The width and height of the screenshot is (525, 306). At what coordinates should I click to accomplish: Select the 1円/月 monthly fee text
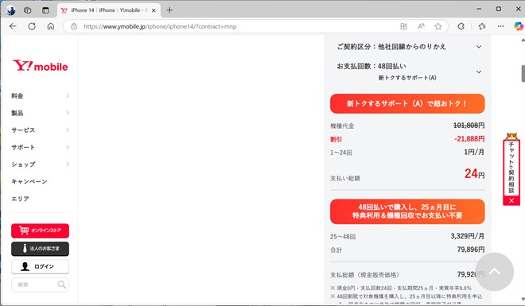tap(474, 152)
